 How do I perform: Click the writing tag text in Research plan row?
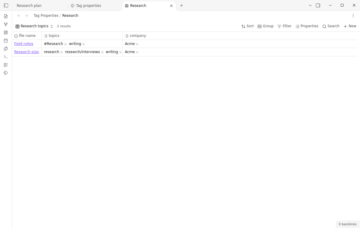point(112,52)
